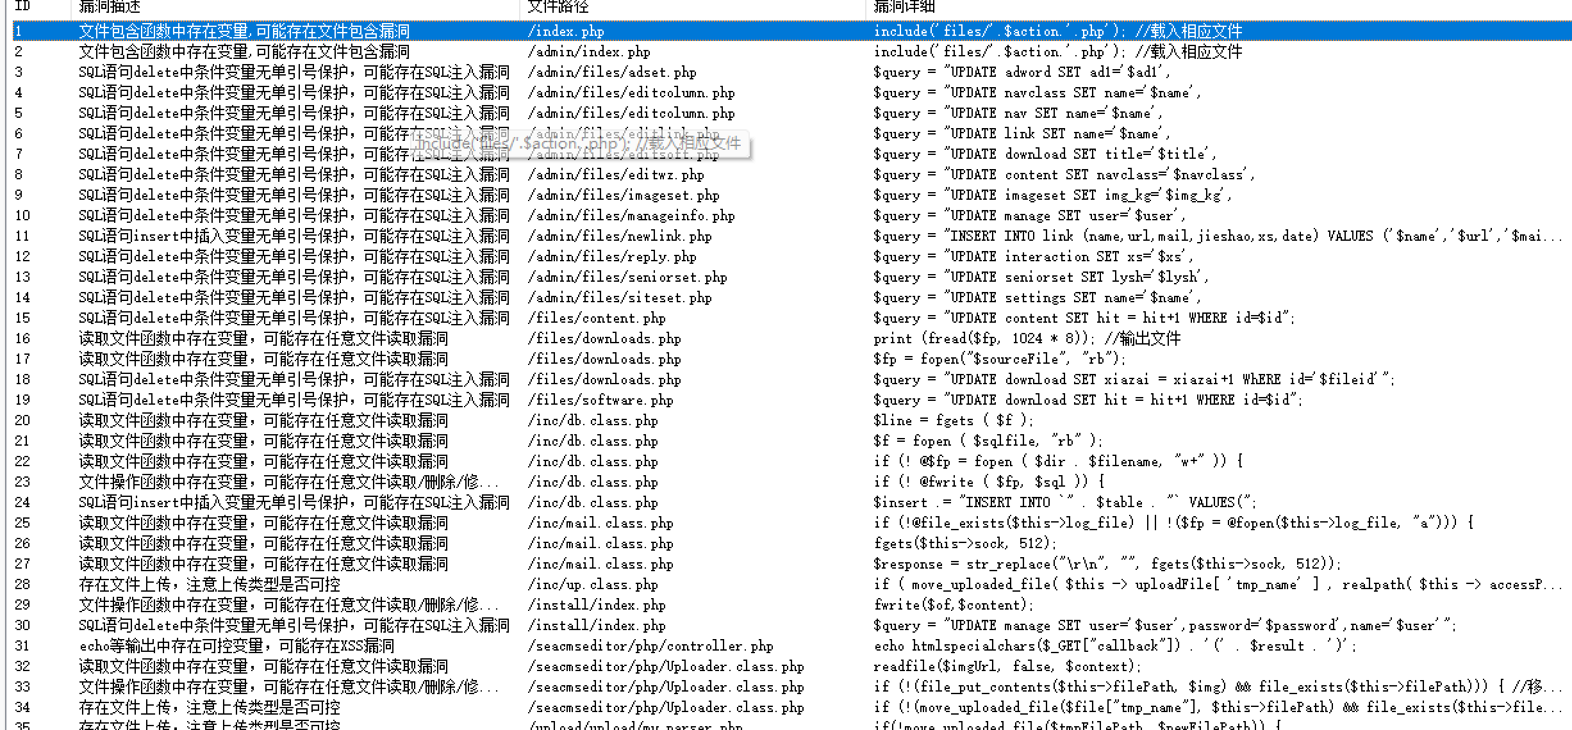1572x730 pixels.
Task: Click the 'move_uploaded_file($file["tmp_name"]' detail
Action: (x=1218, y=707)
